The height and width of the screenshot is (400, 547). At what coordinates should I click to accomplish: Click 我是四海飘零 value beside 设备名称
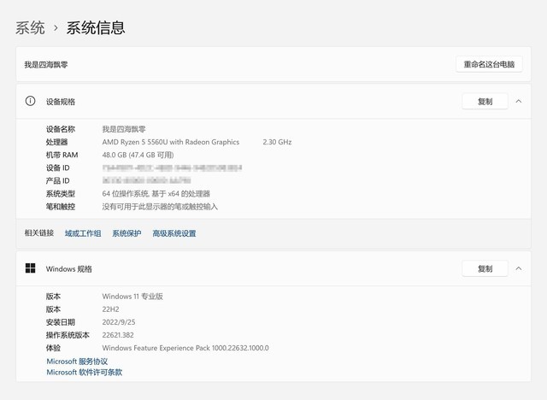click(124, 129)
